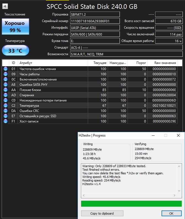The height and width of the screenshot is (219, 185).
Task: Click the Скорость вращения value field
Action: click(x=169, y=28)
